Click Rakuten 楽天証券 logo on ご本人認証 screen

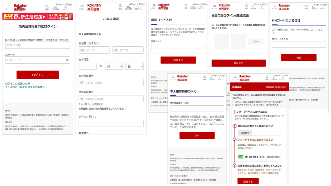coord(94,7)
